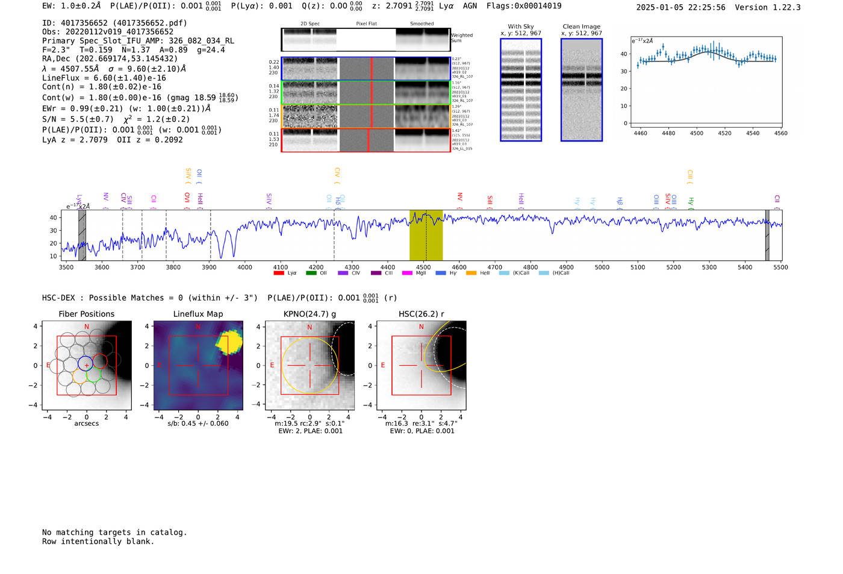This screenshot has height=574, width=843.
Task: Open the Fiber Positions panel image
Action: [87, 366]
